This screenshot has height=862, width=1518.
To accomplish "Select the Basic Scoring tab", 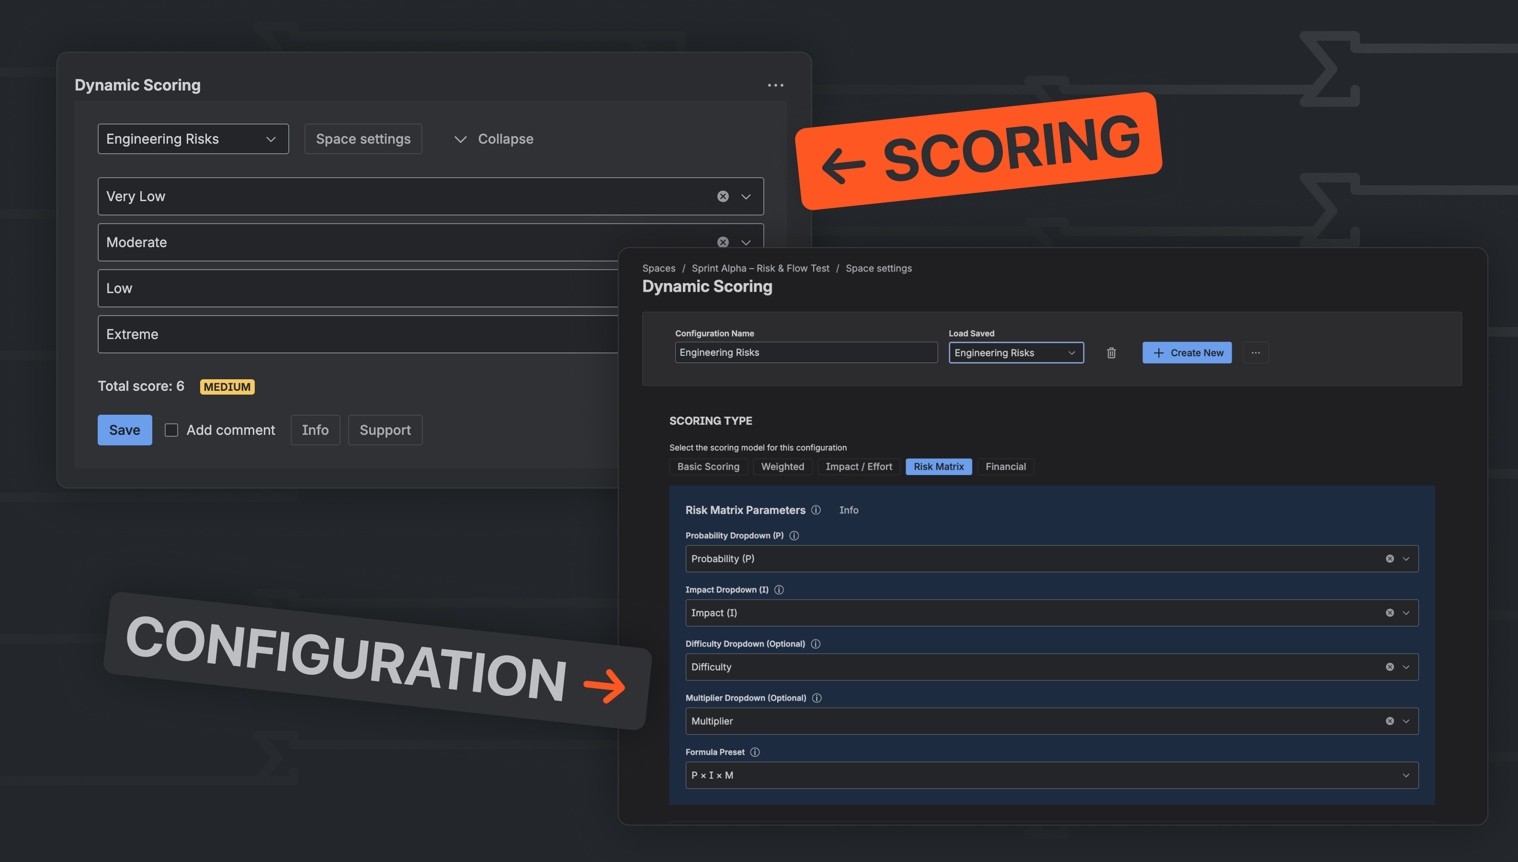I will (x=708, y=466).
